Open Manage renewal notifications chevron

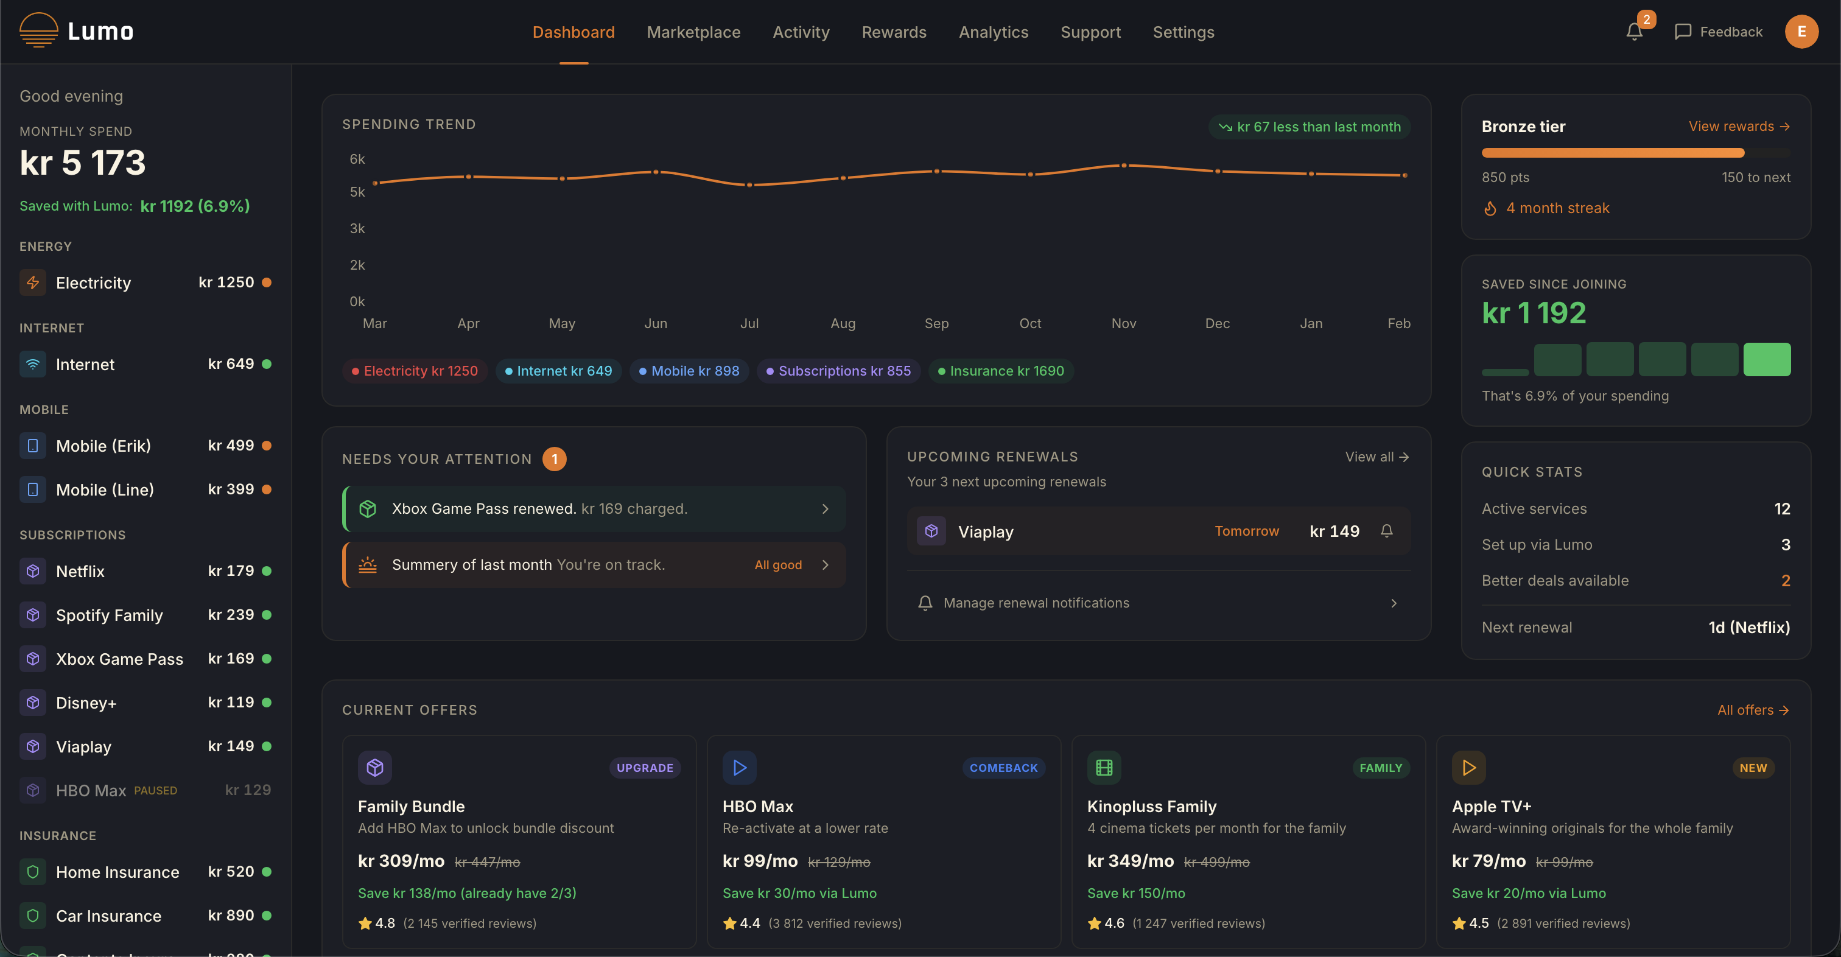coord(1393,603)
